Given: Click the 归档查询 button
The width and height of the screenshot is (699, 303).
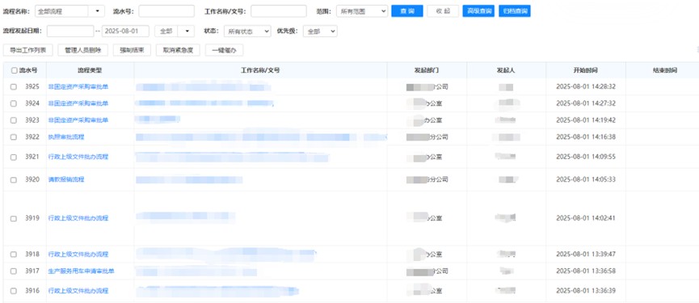Looking at the screenshot, I should [515, 11].
